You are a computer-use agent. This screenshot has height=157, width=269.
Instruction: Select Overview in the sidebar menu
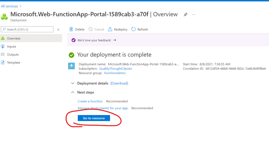31,38
